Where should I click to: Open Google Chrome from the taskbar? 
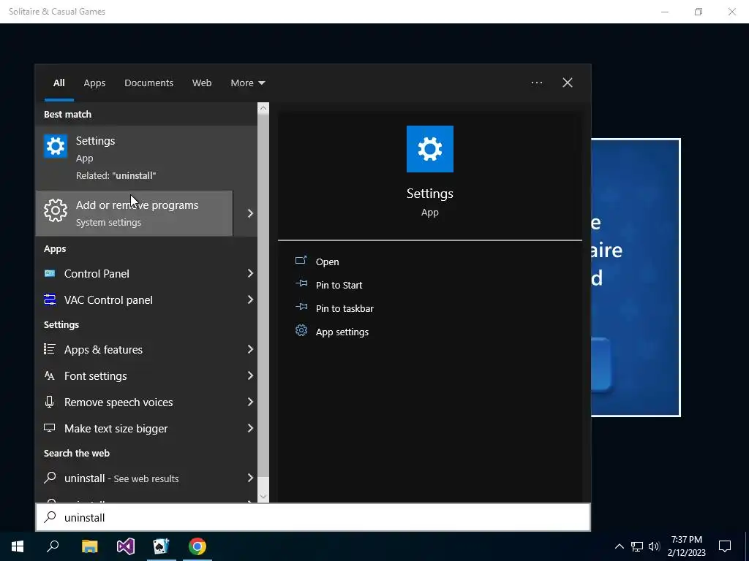pyautogui.click(x=197, y=546)
